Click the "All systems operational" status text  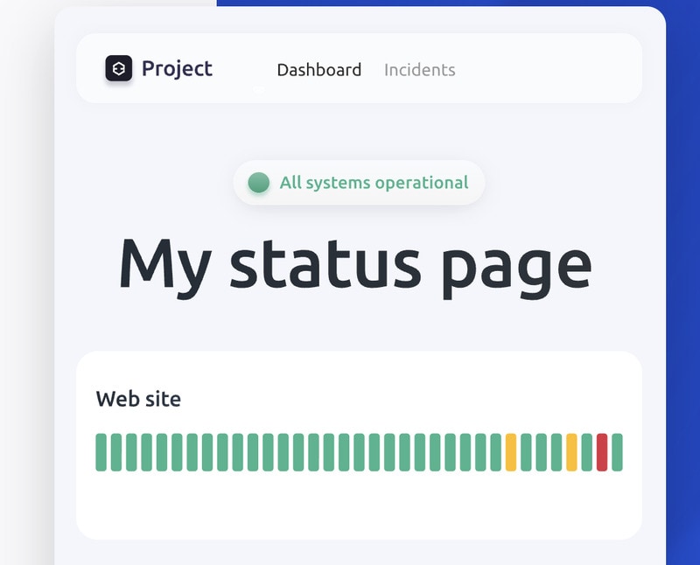point(374,183)
